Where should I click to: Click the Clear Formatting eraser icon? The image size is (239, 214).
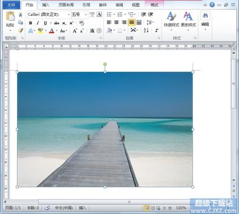pos(81,23)
